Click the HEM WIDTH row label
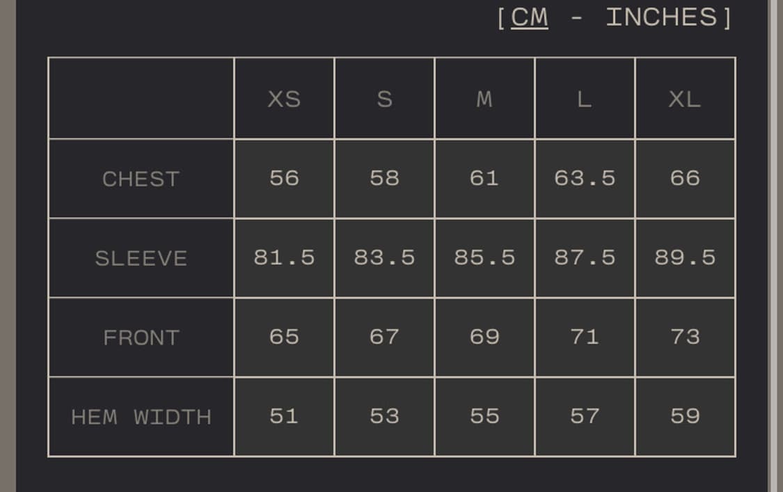Viewport: 783px width, 492px height. coord(141,417)
